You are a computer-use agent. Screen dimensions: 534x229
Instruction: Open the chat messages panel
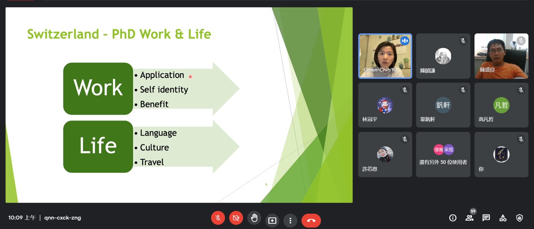(x=486, y=218)
